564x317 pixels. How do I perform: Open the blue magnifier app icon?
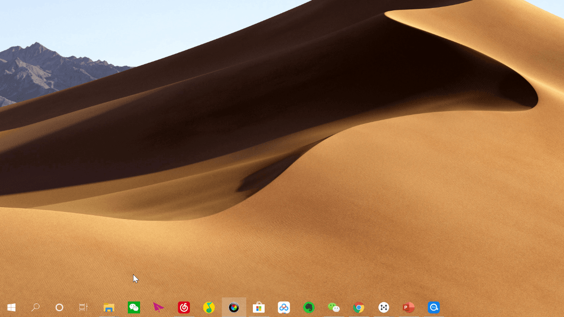pyautogui.click(x=434, y=308)
